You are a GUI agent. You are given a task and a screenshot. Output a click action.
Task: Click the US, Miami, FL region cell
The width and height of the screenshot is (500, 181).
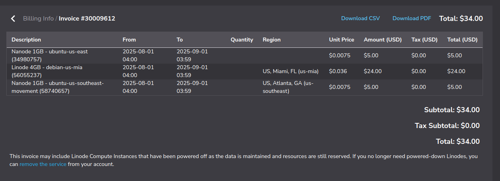click(x=291, y=72)
